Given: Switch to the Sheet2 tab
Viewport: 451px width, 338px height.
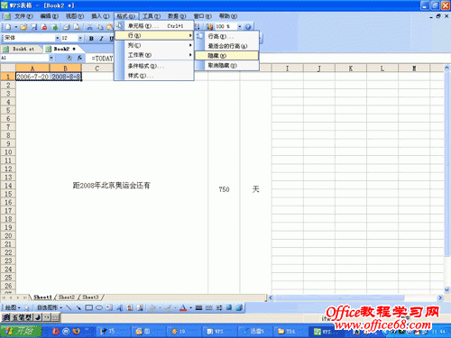Looking at the screenshot, I should [67, 297].
